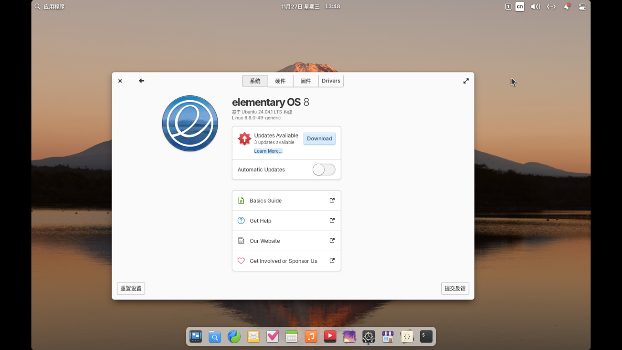Open AppCenter from the dock
The width and height of the screenshot is (622, 350).
click(x=387, y=337)
